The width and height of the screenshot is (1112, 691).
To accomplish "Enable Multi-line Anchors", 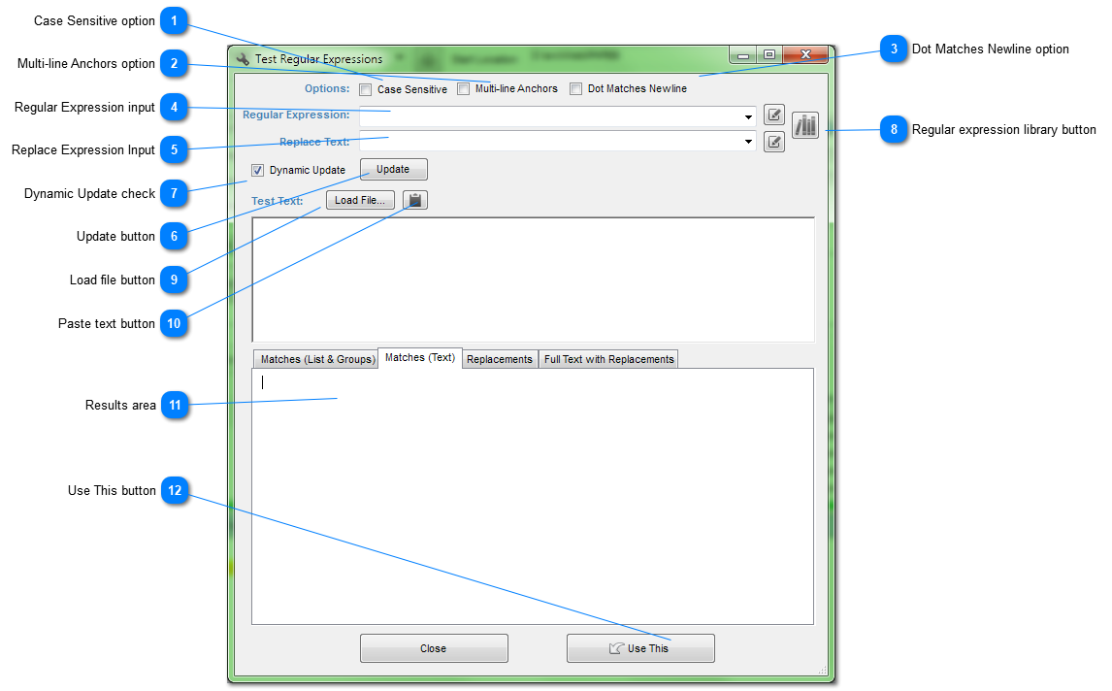I will tap(464, 88).
